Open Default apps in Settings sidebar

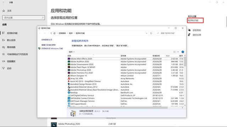coord(11,40)
